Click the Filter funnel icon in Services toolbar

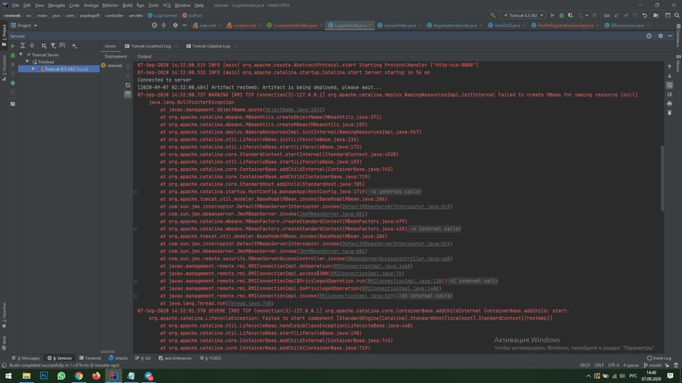pyautogui.click(x=53, y=46)
